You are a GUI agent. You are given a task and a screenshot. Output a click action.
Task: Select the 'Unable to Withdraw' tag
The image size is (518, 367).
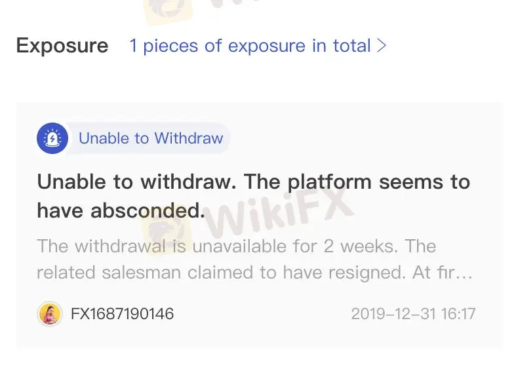click(150, 138)
